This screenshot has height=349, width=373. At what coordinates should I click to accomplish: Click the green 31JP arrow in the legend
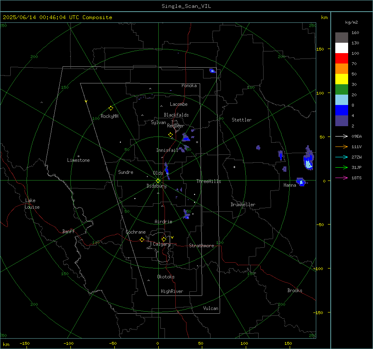(x=342, y=168)
